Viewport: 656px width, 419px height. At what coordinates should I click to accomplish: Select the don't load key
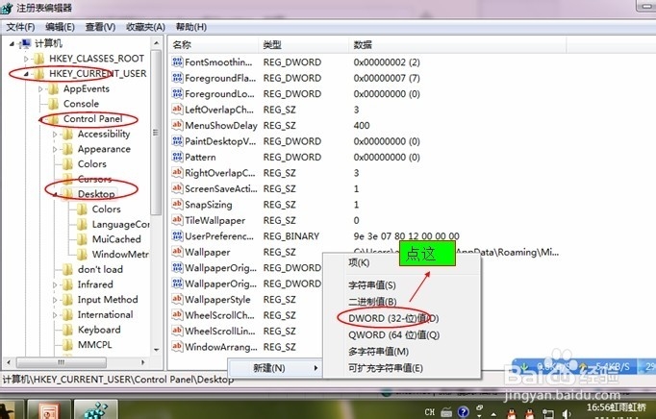coord(100,269)
